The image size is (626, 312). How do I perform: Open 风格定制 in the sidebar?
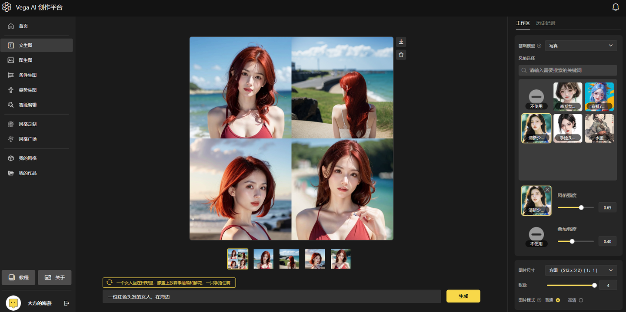[37, 124]
